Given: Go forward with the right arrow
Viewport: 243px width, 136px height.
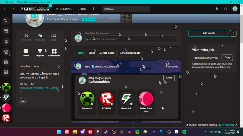Looking at the screenshot, I should coord(13,9).
